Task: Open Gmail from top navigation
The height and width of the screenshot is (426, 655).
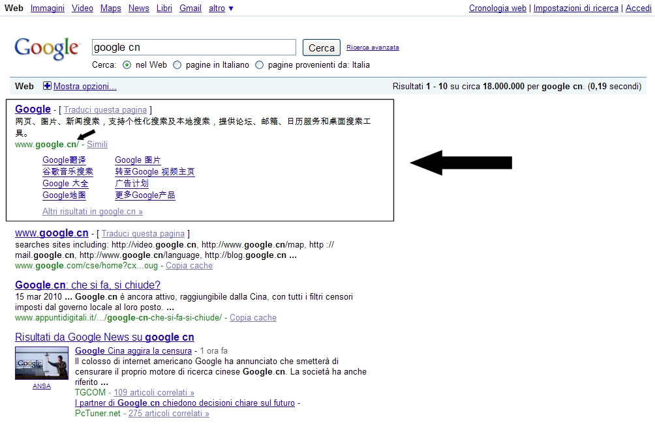Action: pos(190,8)
